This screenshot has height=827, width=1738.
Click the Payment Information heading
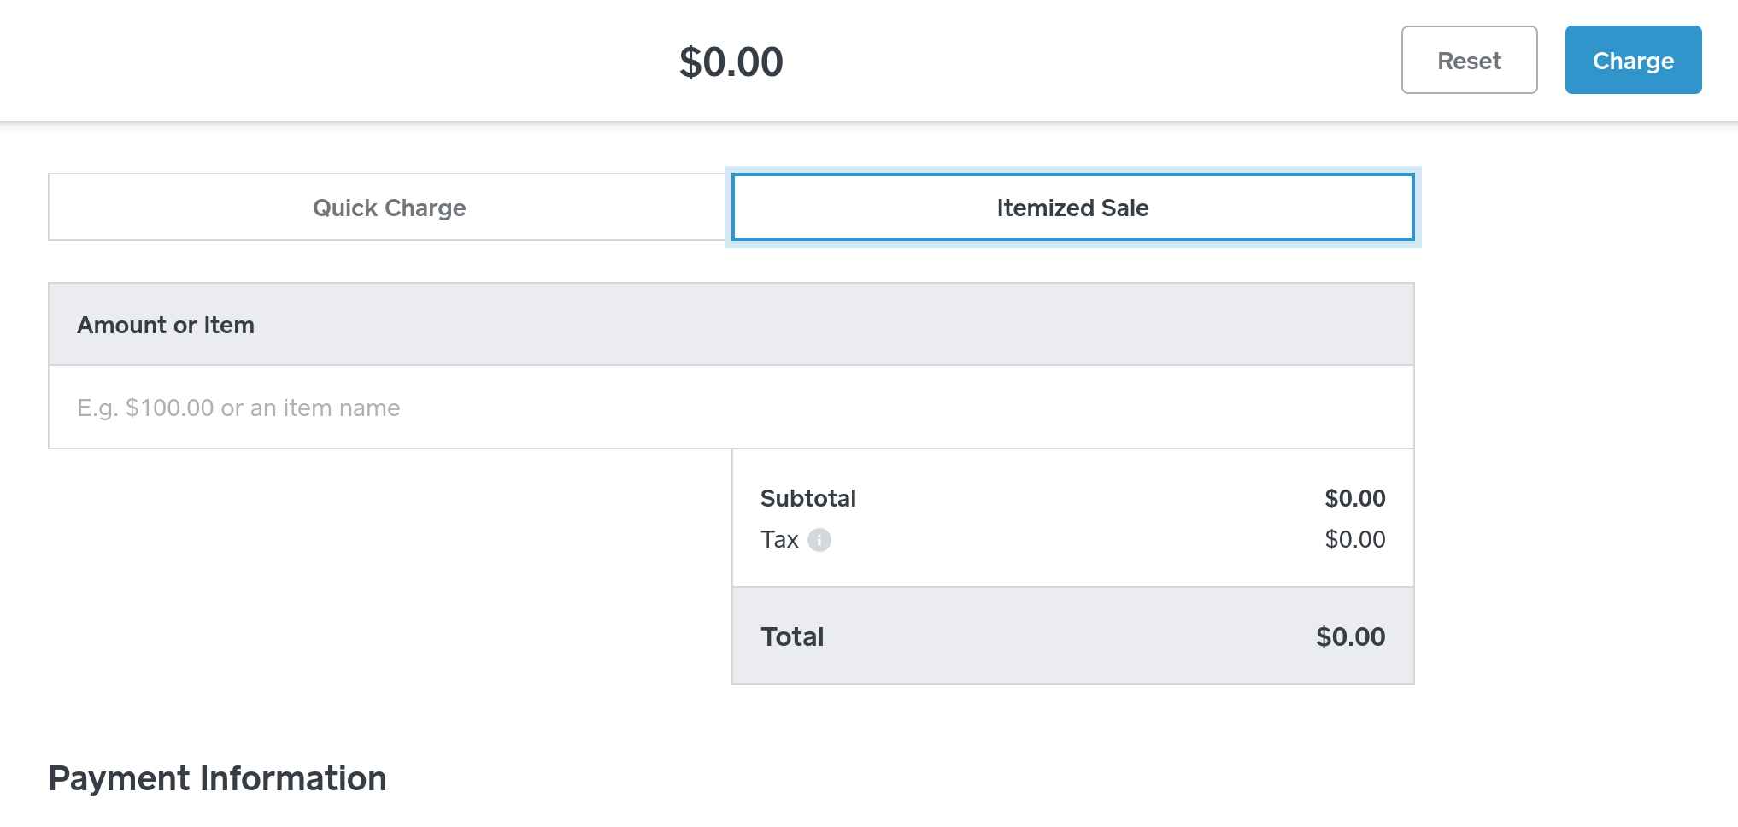click(x=217, y=779)
